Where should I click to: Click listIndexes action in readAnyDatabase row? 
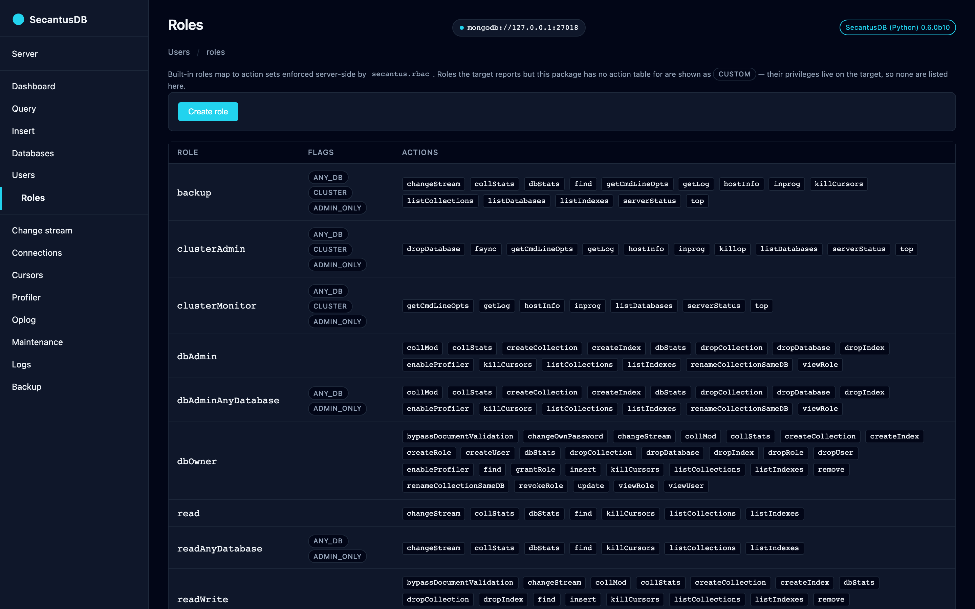tap(774, 548)
